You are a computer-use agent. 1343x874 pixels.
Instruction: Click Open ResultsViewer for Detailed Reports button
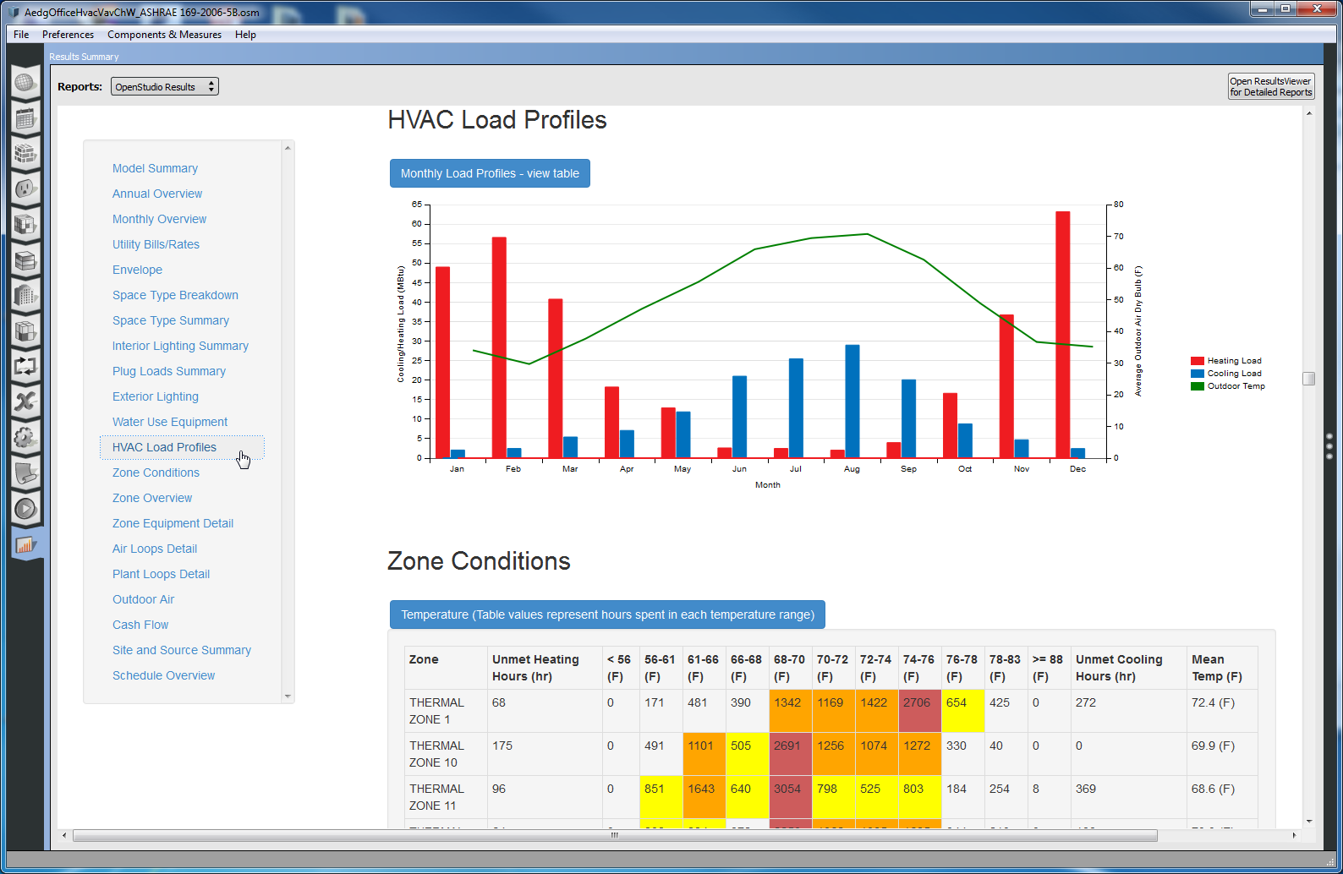pos(1270,87)
